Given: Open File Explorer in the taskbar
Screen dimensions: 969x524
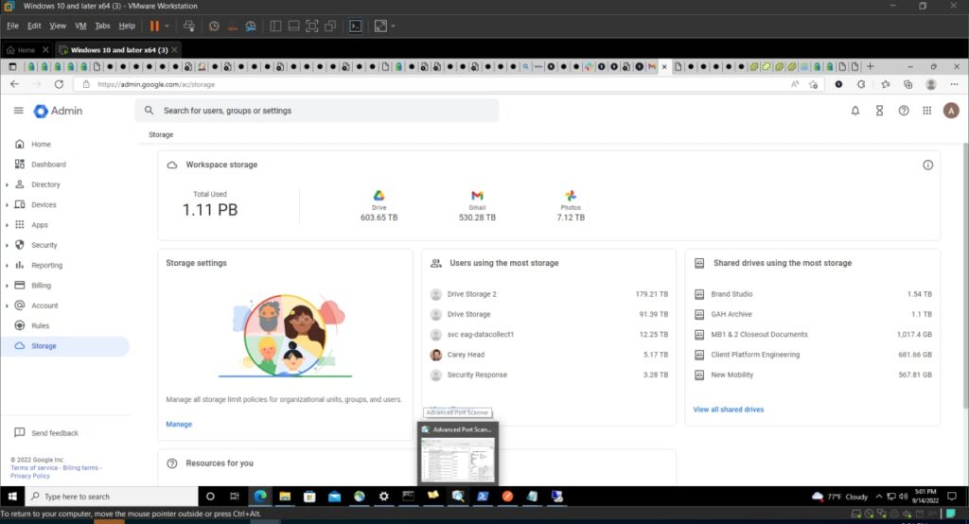Looking at the screenshot, I should click(285, 497).
